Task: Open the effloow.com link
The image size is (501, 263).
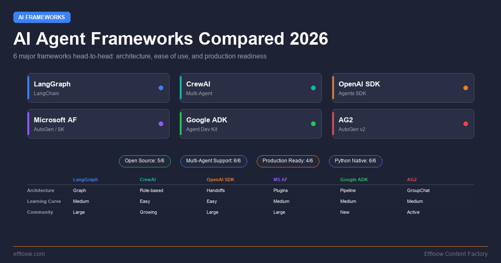Action: click(x=29, y=254)
